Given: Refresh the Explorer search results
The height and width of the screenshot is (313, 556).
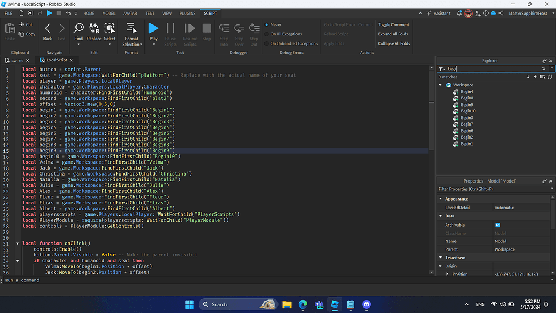Looking at the screenshot, I should (550, 77).
